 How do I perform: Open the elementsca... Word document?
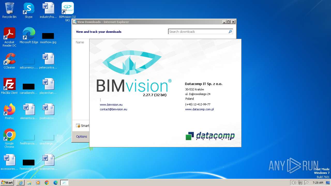tap(29, 112)
